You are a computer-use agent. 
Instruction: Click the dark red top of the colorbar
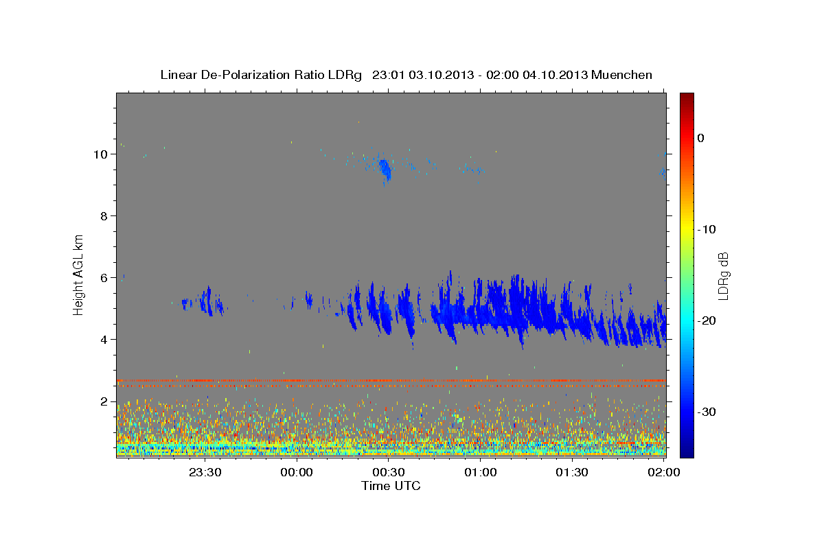[687, 100]
